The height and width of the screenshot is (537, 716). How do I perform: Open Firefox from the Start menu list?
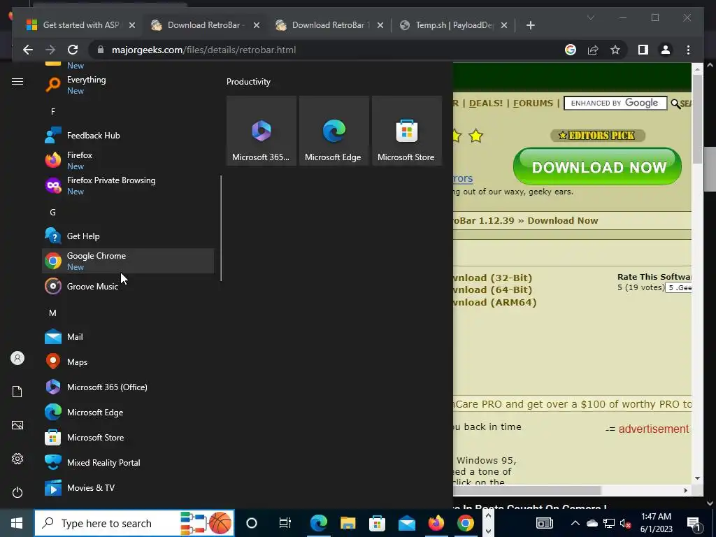(x=128, y=160)
